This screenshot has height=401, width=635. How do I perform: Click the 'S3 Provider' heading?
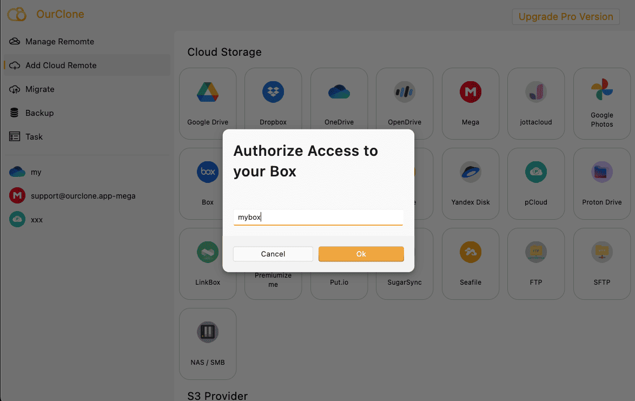click(x=217, y=396)
